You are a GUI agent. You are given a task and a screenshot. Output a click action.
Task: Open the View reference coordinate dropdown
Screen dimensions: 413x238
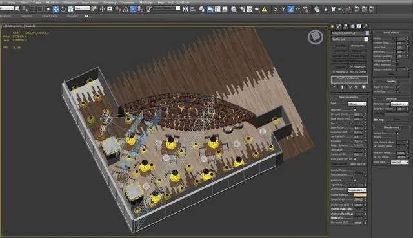click(82, 8)
